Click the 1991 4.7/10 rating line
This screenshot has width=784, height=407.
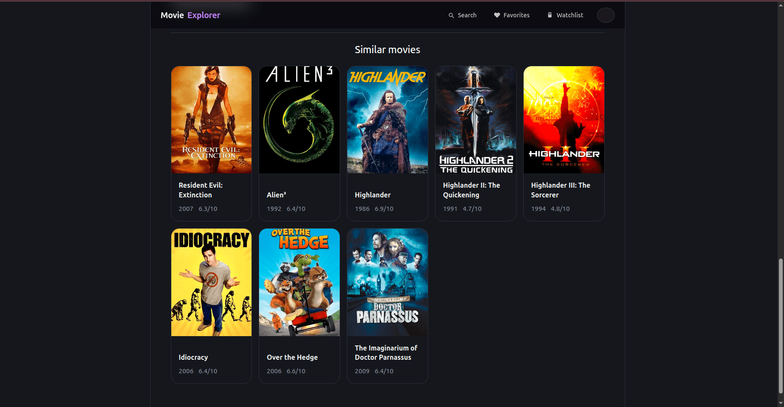point(462,209)
